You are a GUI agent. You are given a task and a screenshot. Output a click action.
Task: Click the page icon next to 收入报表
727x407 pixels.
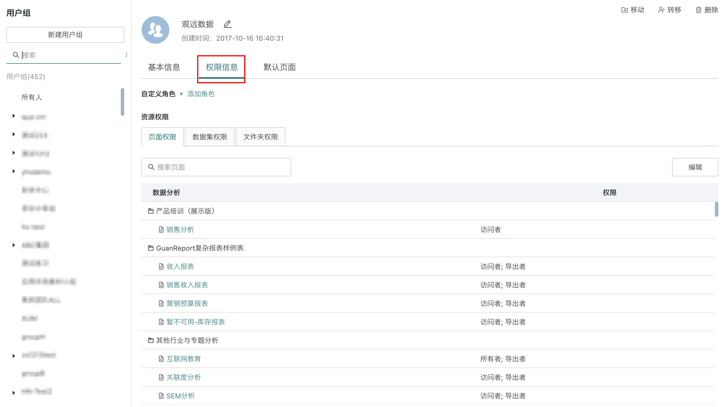point(161,266)
